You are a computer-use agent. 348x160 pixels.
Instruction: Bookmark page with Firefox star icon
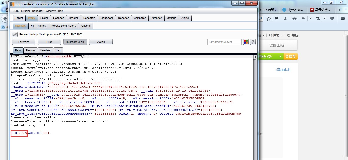(x=269, y=19)
